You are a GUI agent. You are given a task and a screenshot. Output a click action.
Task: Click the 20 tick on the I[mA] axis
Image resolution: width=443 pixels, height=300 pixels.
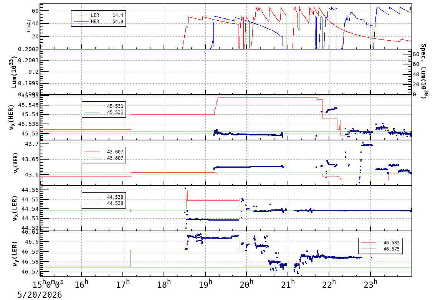pos(35,36)
